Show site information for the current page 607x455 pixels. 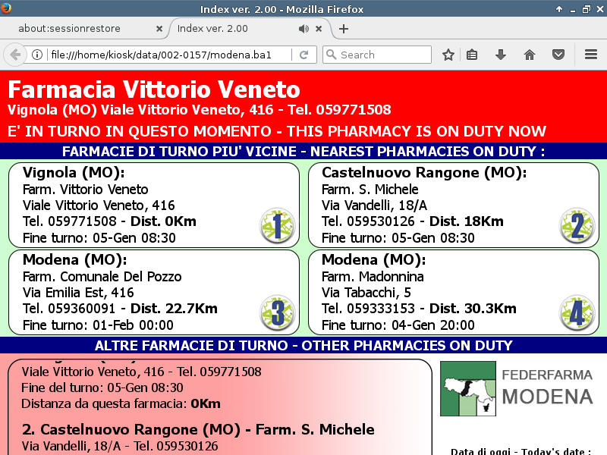(x=36, y=55)
